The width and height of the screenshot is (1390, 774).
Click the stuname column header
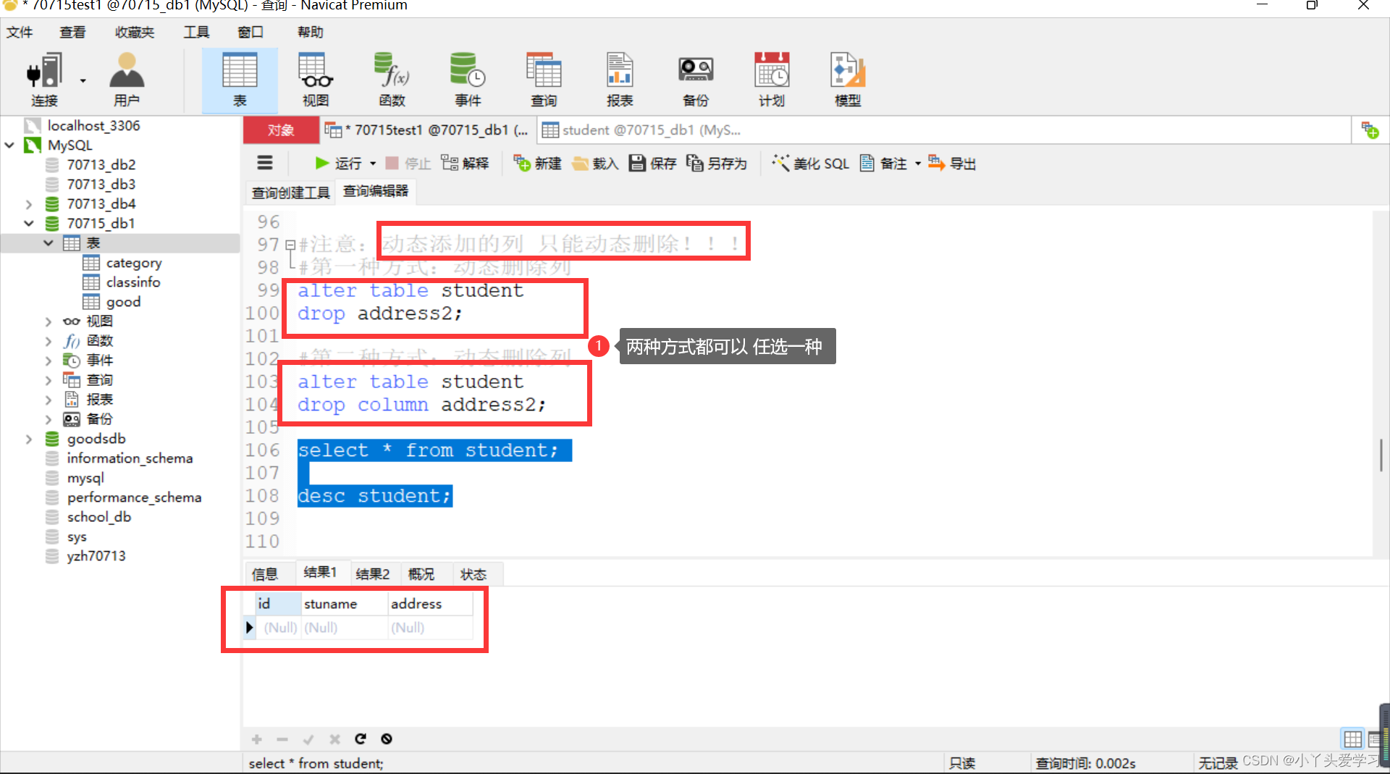(x=345, y=604)
